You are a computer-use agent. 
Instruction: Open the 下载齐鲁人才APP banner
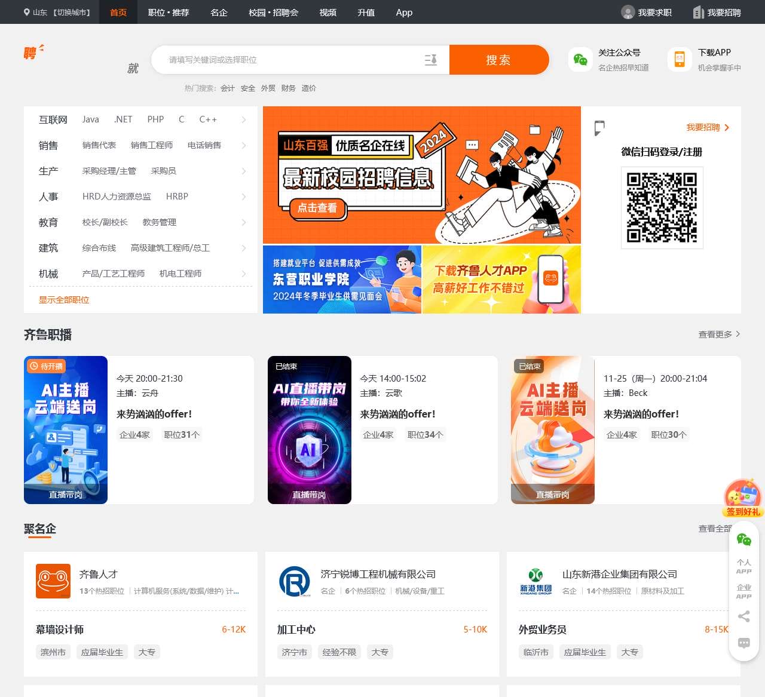click(x=501, y=280)
